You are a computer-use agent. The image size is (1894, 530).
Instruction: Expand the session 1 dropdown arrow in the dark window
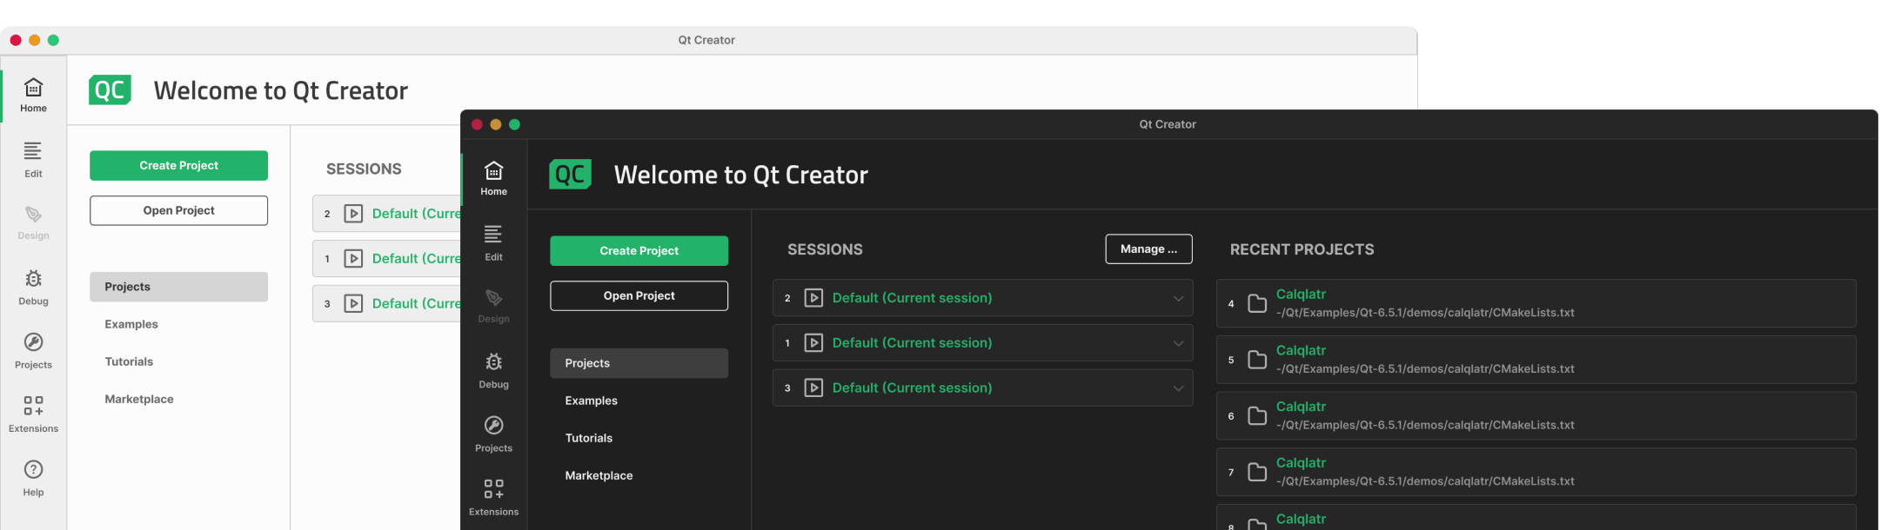click(1178, 343)
